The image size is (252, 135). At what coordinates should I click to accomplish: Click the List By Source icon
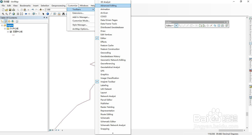pyautogui.click(x=6, y=21)
